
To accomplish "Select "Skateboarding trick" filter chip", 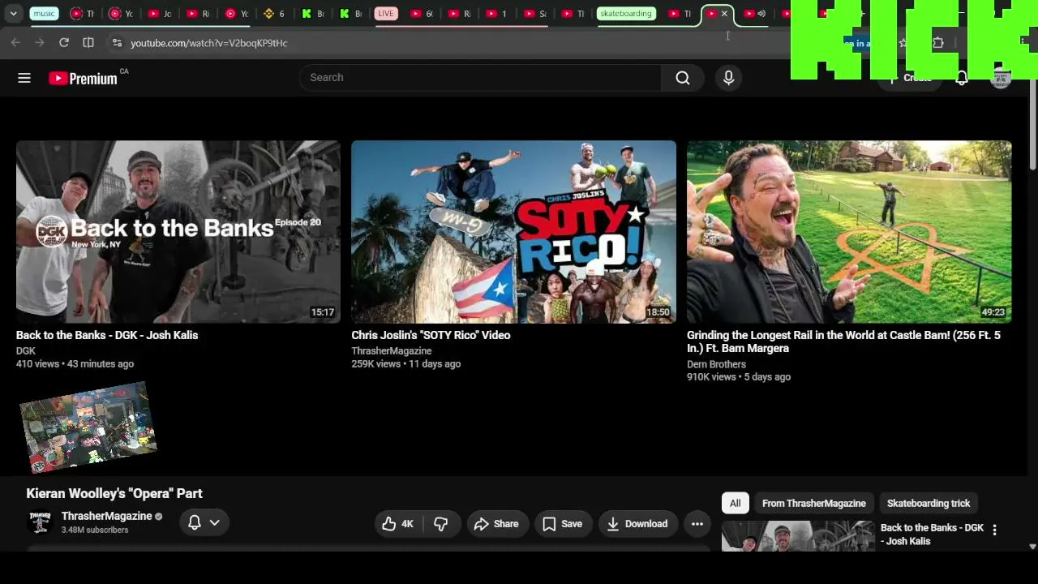I will tap(929, 504).
